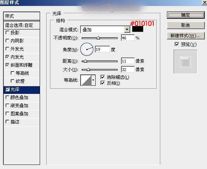Toggle the 反相 invert checkbox
Viewport: 207px width, 169px height.
click(x=103, y=83)
